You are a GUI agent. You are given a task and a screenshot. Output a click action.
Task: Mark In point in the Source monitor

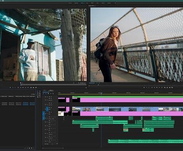tap(13, 87)
